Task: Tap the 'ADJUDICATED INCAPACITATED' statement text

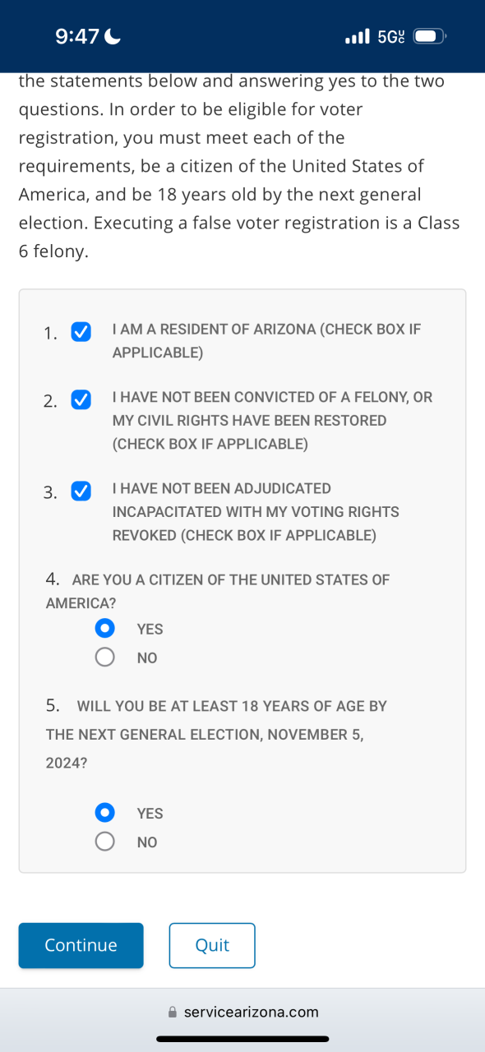Action: coord(256,512)
